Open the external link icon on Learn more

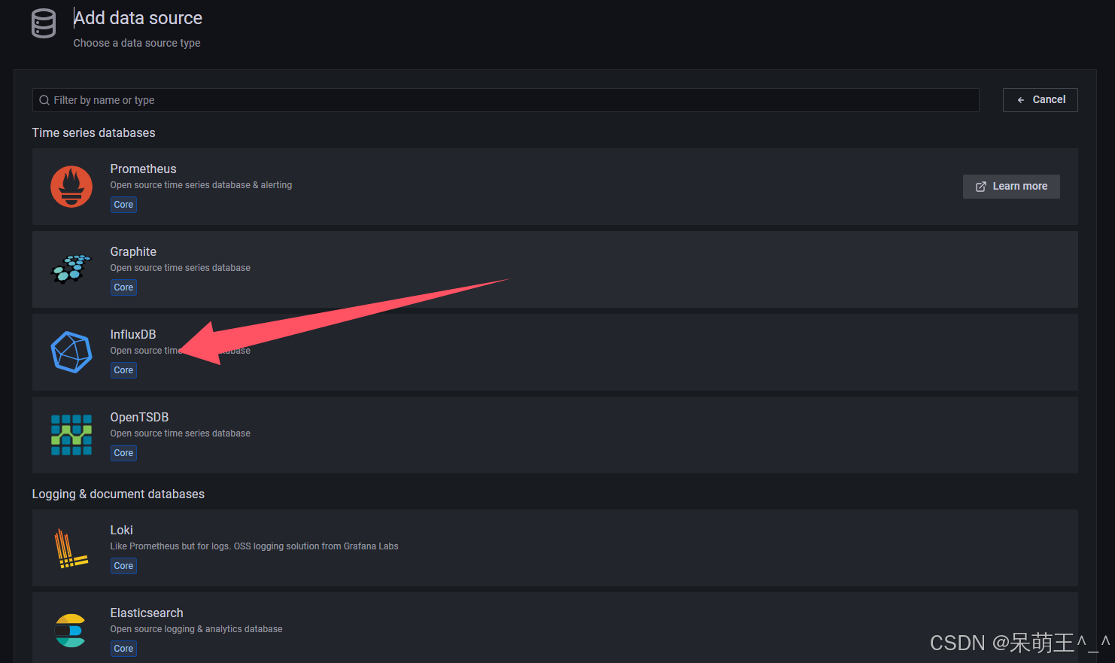click(x=981, y=186)
